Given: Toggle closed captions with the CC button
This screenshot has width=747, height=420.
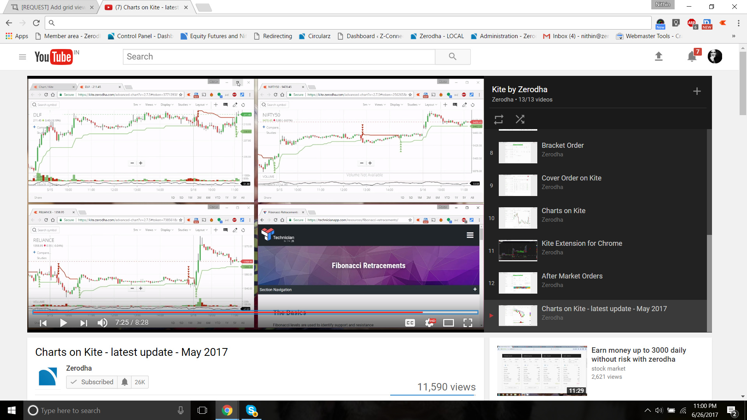Looking at the screenshot, I should [x=409, y=322].
